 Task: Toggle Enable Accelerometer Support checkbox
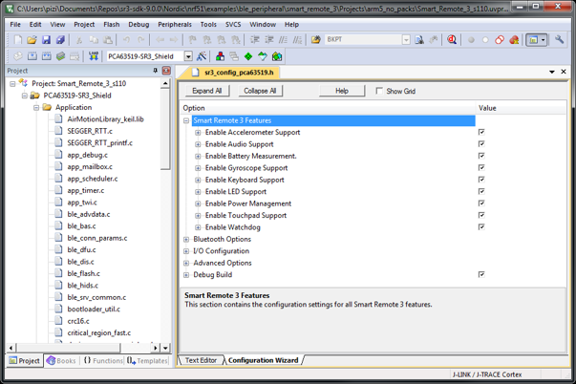[x=481, y=132]
